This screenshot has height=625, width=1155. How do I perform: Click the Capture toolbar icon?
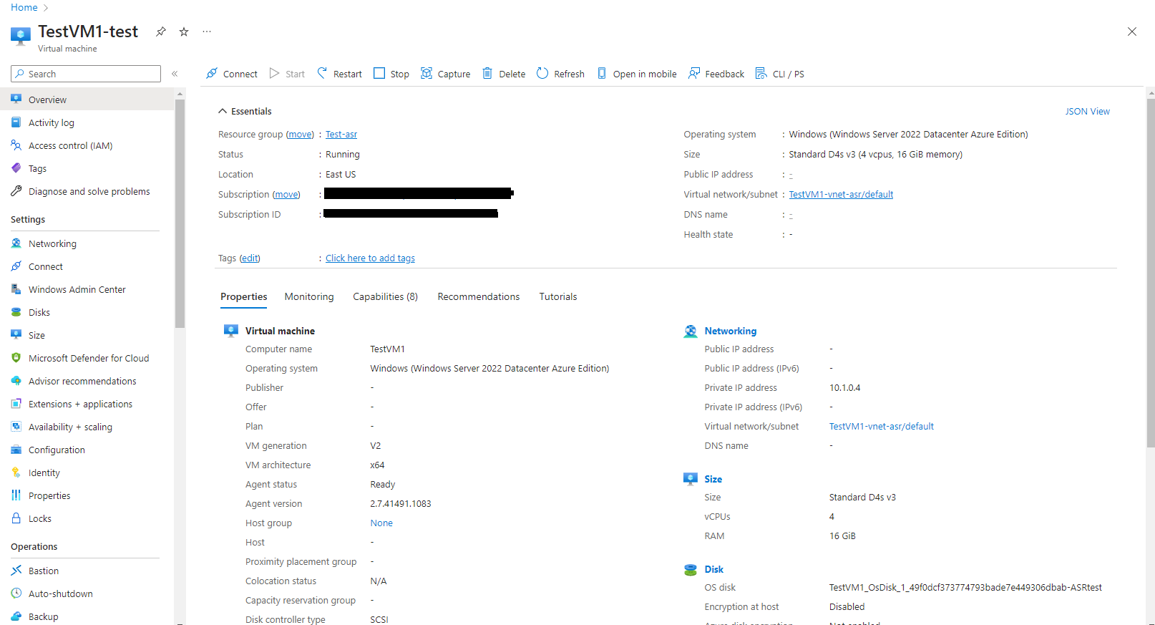click(x=427, y=73)
